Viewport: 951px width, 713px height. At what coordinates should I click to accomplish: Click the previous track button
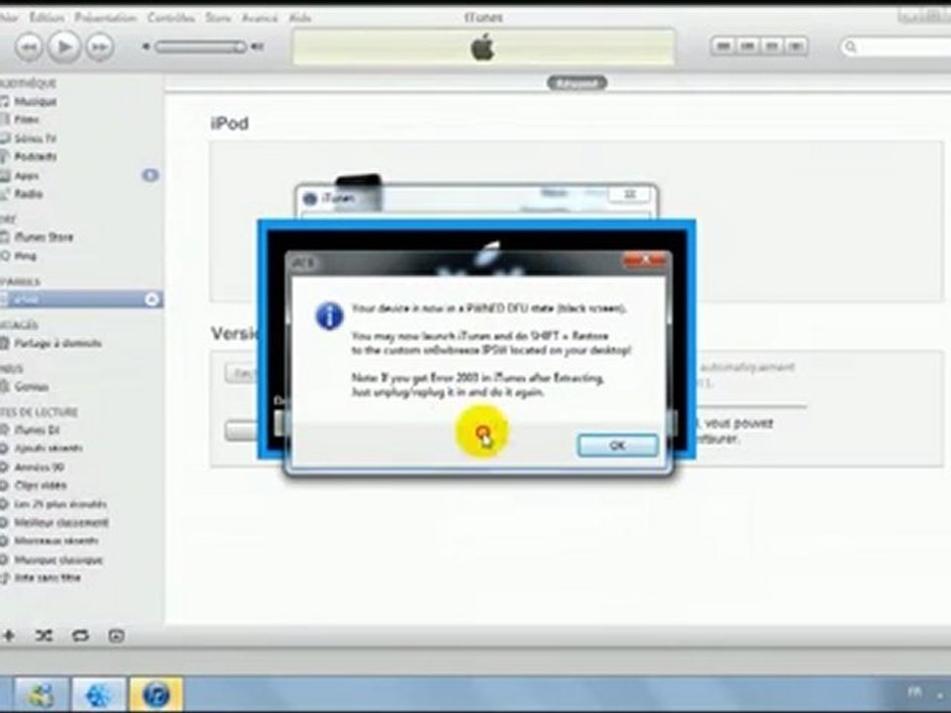29,47
